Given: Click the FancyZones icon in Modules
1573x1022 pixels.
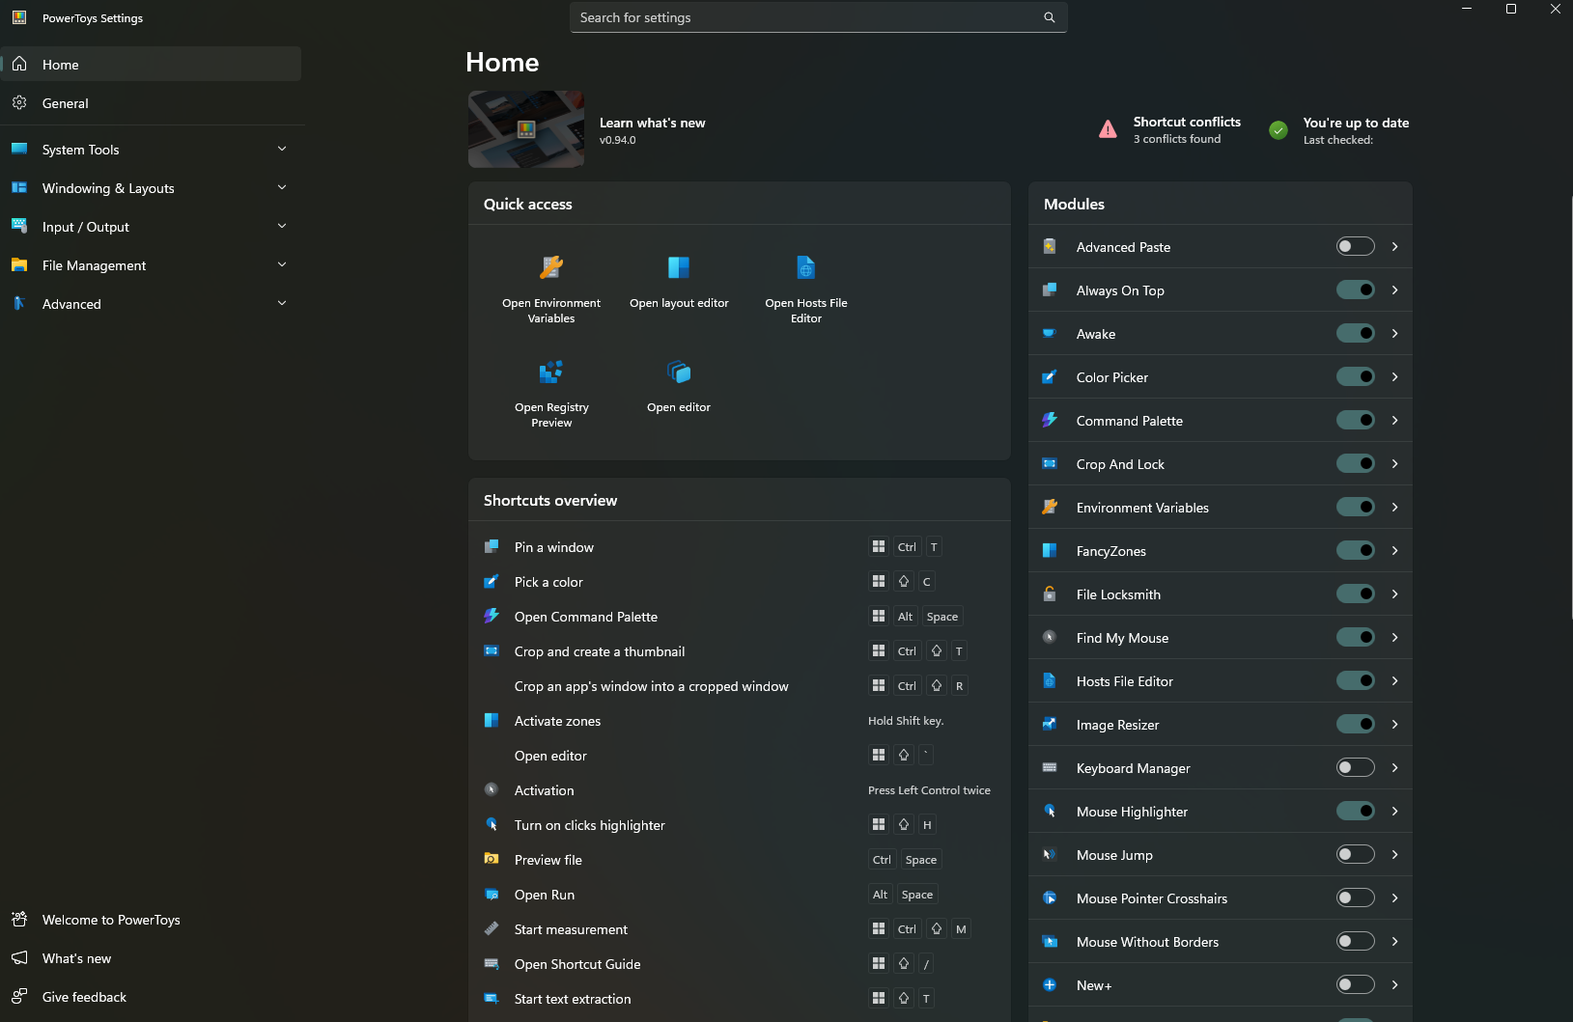Looking at the screenshot, I should click(x=1052, y=550).
